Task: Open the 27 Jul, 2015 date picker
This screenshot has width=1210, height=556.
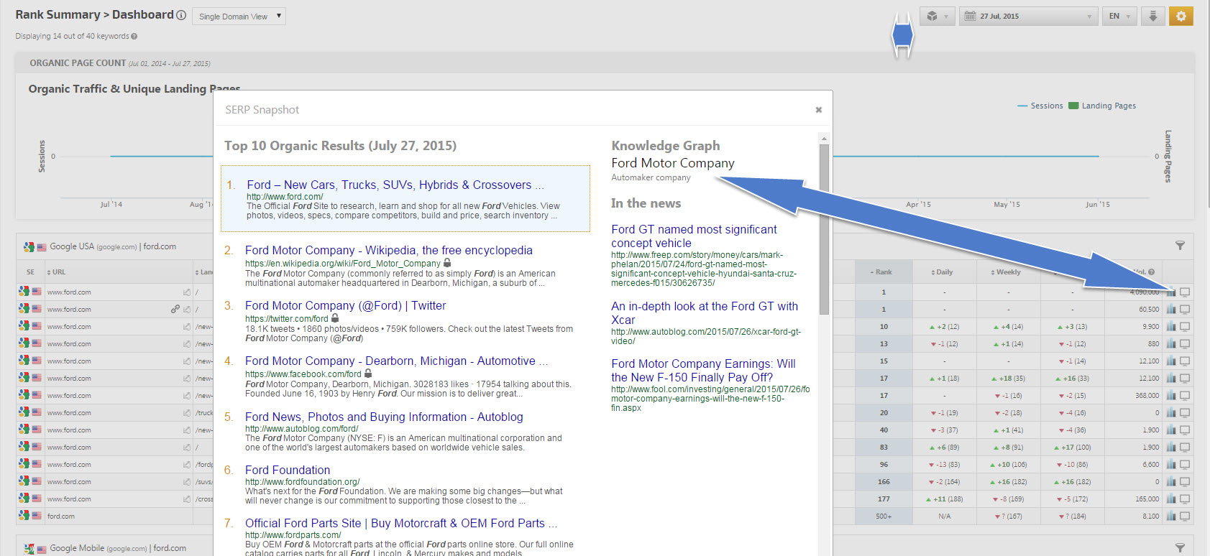Action: [1028, 16]
